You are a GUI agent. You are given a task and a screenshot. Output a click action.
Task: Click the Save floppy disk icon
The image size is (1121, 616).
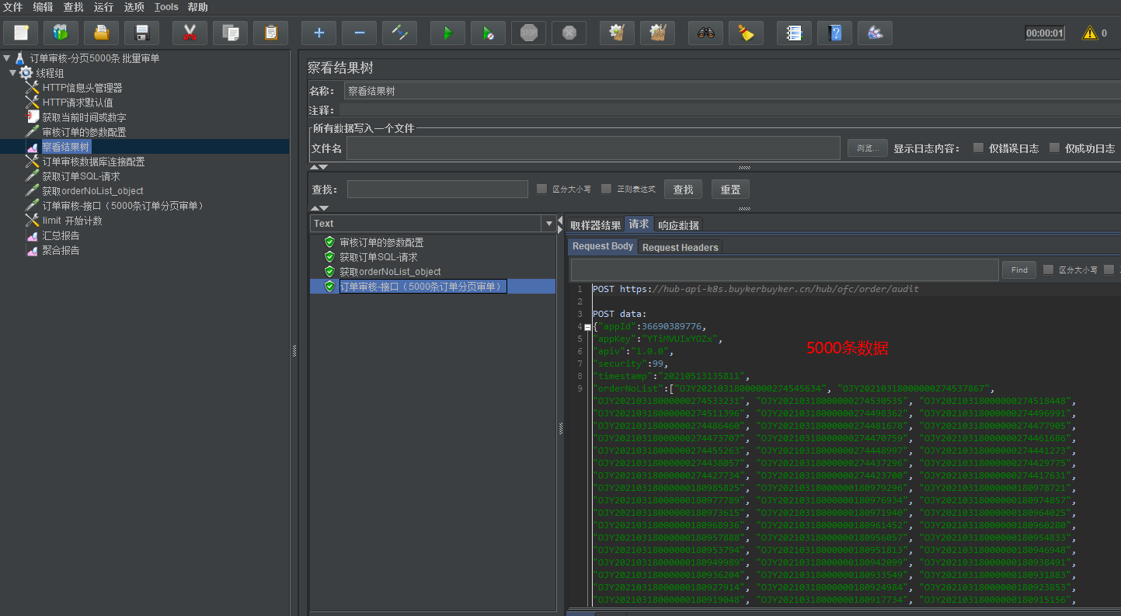coord(141,33)
